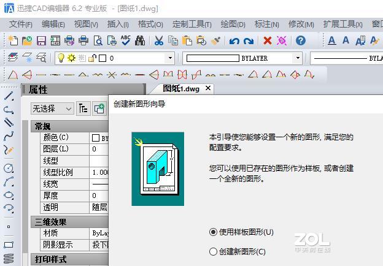Viewport: 383px width, 266px height.
Task: Click match properties brush icon
Action: tap(215, 40)
